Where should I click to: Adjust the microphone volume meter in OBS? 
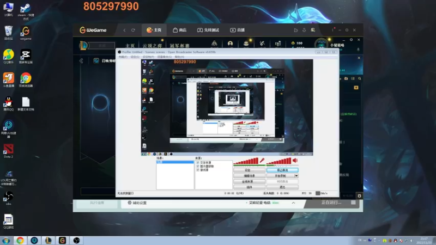(246, 161)
